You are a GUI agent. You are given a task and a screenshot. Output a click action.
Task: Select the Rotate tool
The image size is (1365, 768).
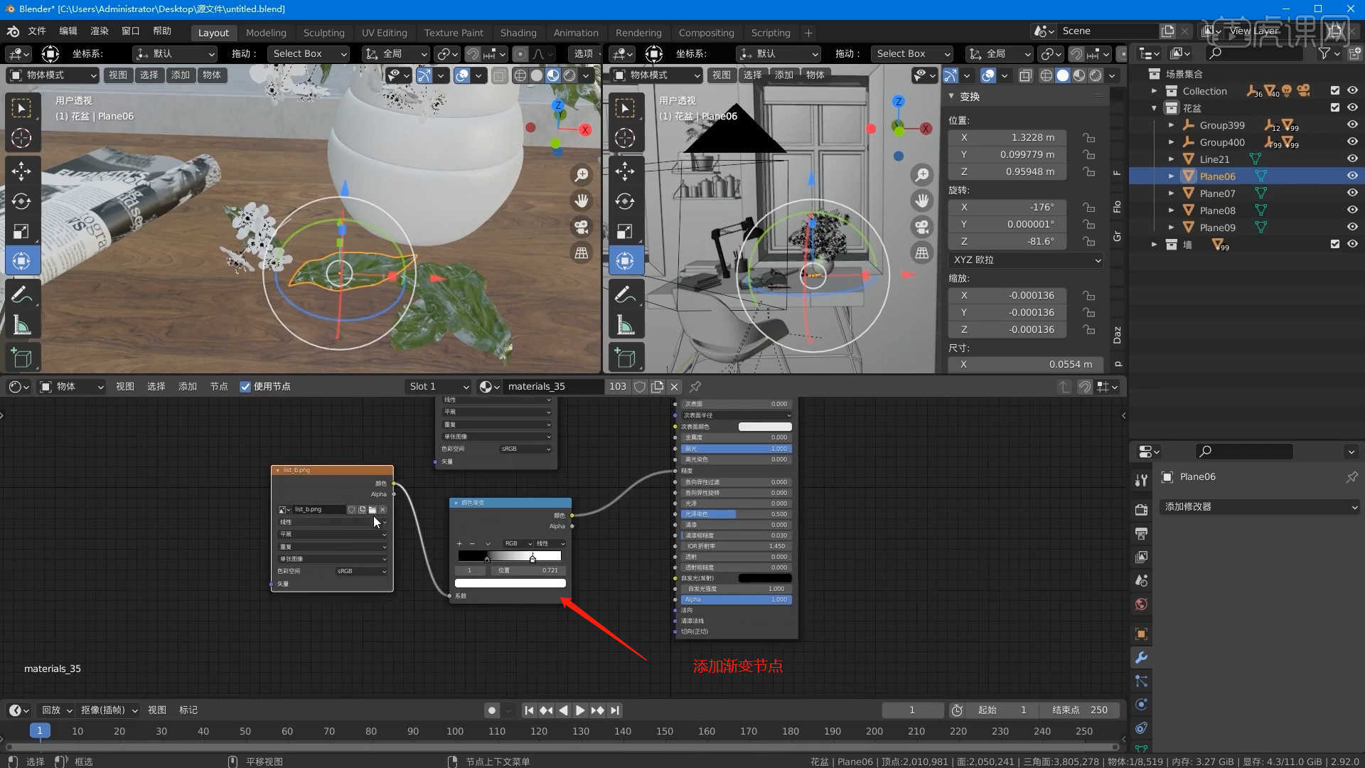click(x=22, y=201)
